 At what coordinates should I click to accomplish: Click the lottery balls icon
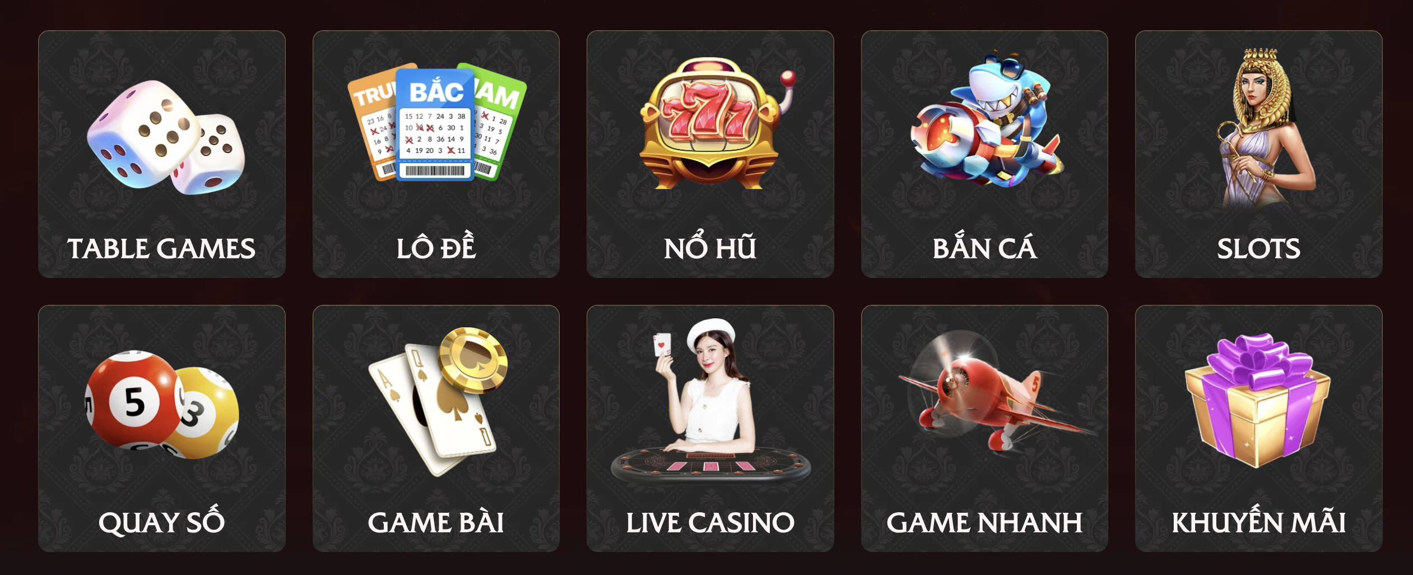coord(162,404)
